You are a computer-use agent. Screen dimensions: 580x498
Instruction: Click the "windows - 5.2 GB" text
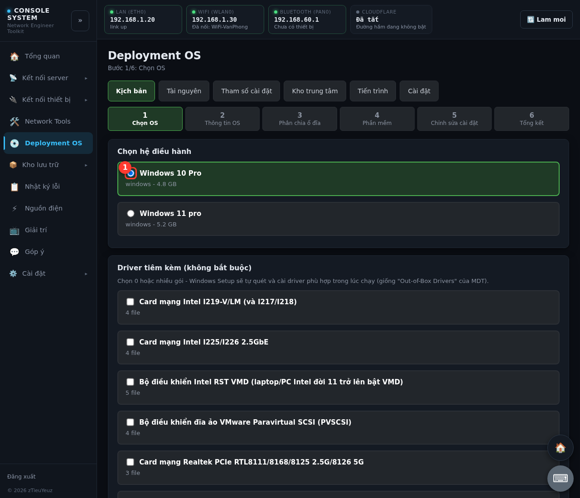pos(151,225)
